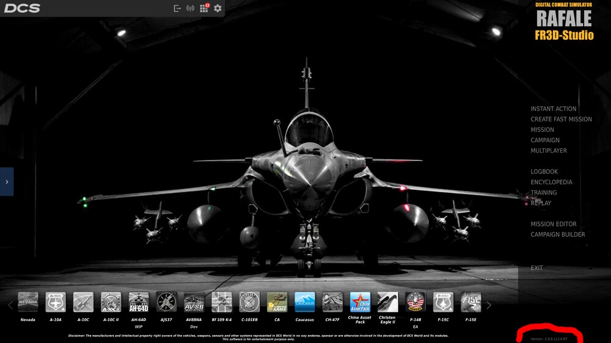Select the A-10C module icon

pyautogui.click(x=83, y=302)
